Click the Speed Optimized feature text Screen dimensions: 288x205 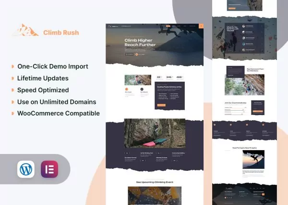pos(43,90)
